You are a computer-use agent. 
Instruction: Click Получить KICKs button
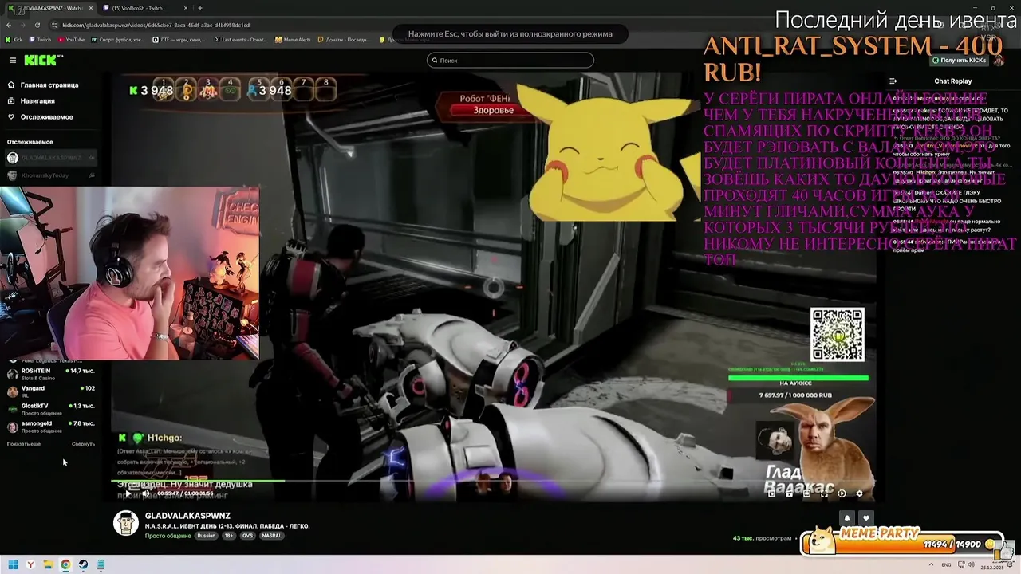[959, 61]
